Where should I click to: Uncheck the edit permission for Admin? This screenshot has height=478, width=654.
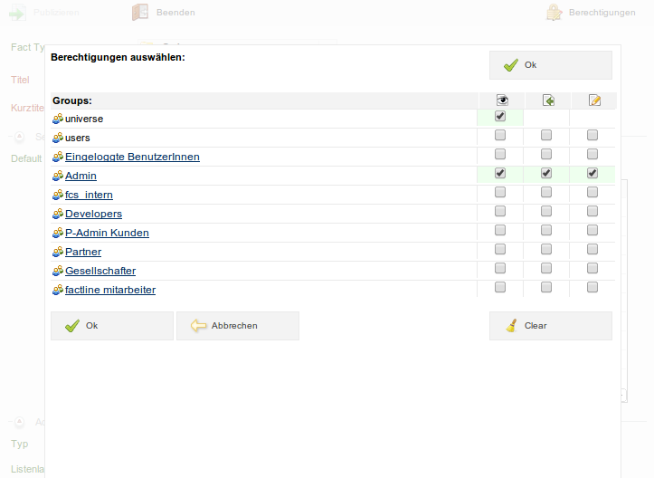pos(592,174)
